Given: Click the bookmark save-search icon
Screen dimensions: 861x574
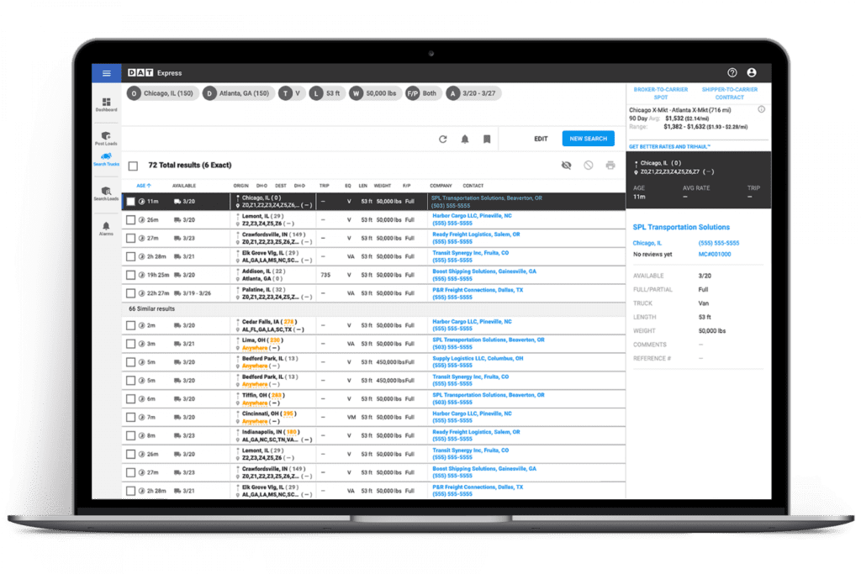Looking at the screenshot, I should click(x=487, y=140).
